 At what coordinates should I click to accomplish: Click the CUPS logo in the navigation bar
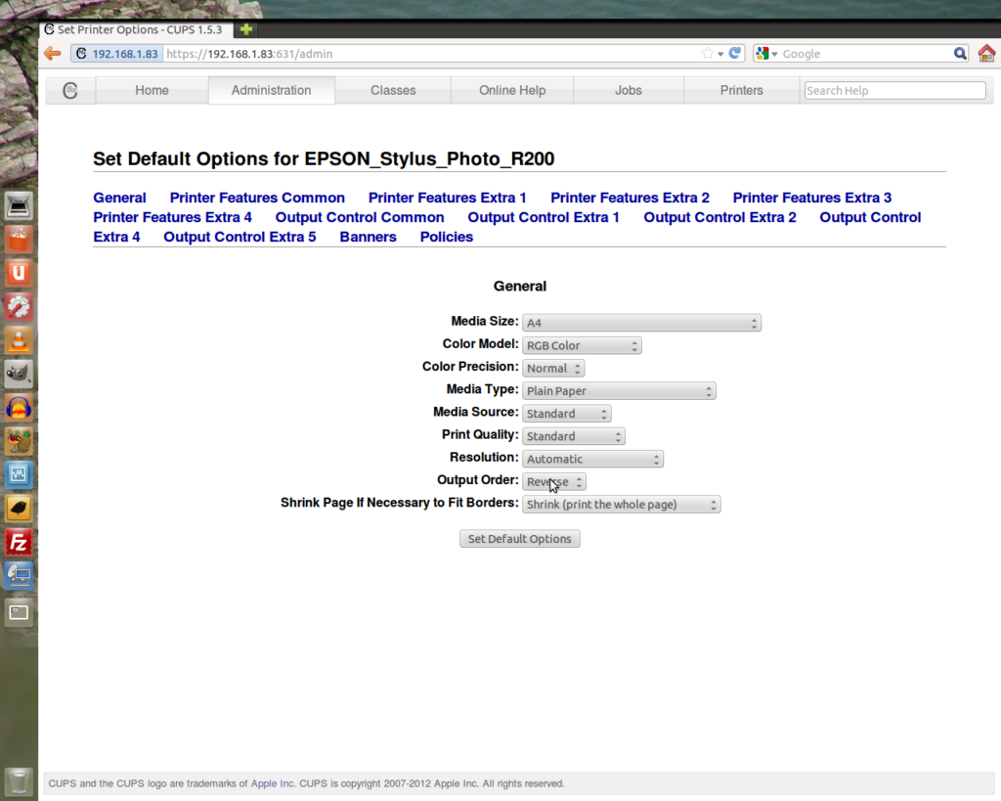tap(70, 91)
